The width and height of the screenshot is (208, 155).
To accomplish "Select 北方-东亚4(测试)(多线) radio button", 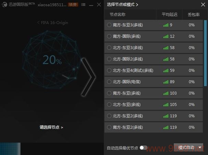I will tap(109, 70).
